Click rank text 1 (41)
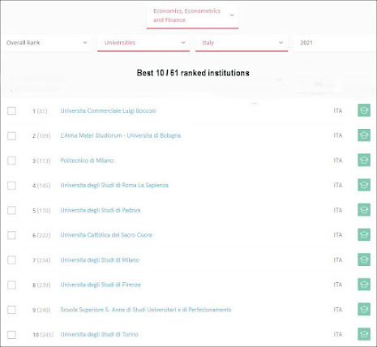The height and width of the screenshot is (347, 377). click(x=40, y=111)
